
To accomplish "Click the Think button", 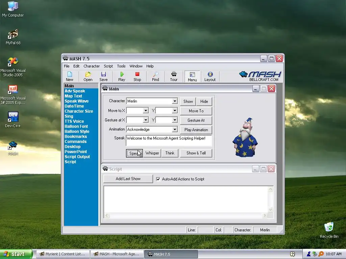I will (170, 153).
